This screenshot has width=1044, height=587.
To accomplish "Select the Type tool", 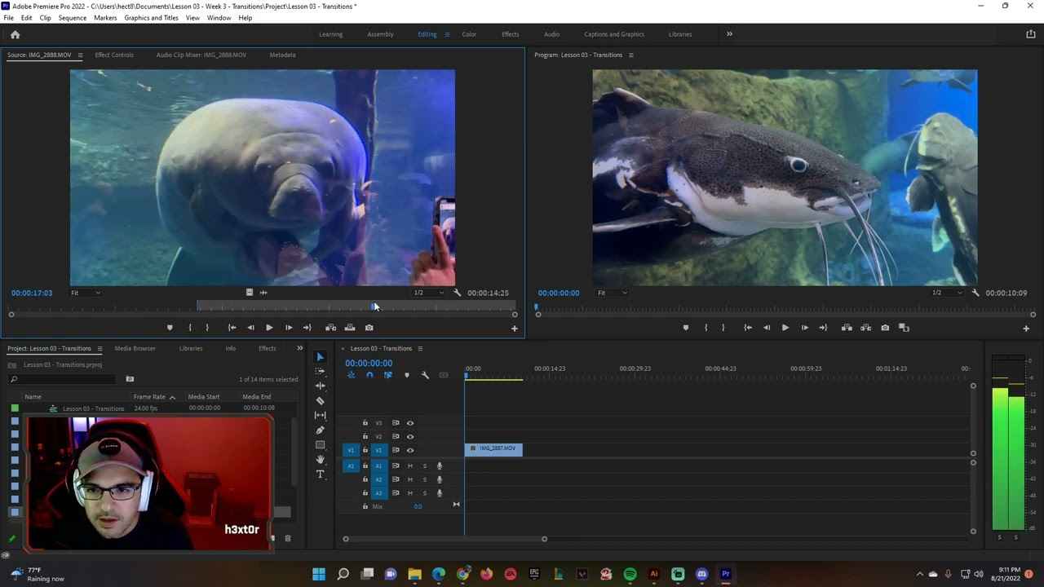I will pos(320,474).
